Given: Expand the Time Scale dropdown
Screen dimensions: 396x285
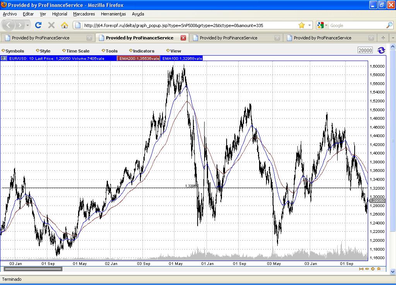Looking at the screenshot, I should [x=76, y=51].
